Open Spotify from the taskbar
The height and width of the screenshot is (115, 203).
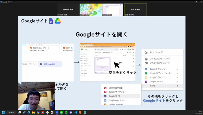click(x=66, y=112)
